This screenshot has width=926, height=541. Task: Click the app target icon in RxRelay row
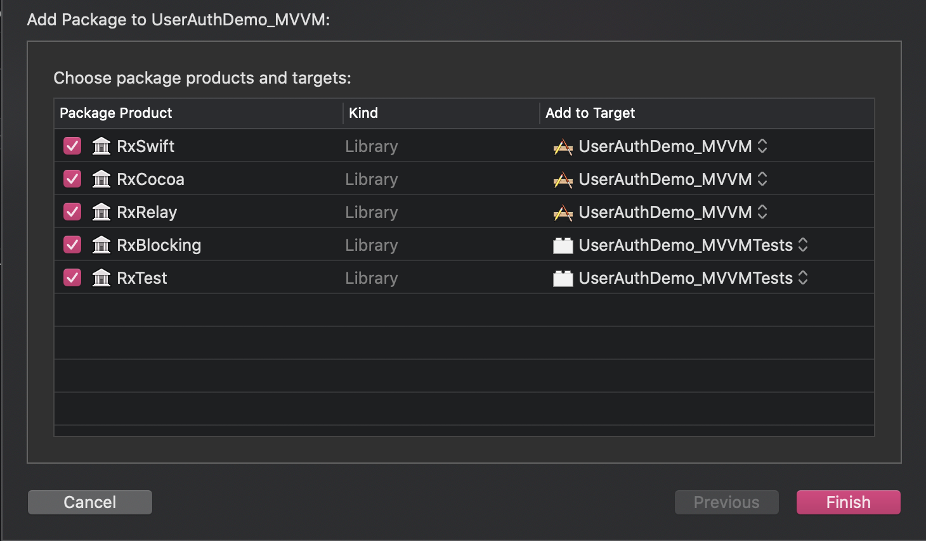coord(563,213)
